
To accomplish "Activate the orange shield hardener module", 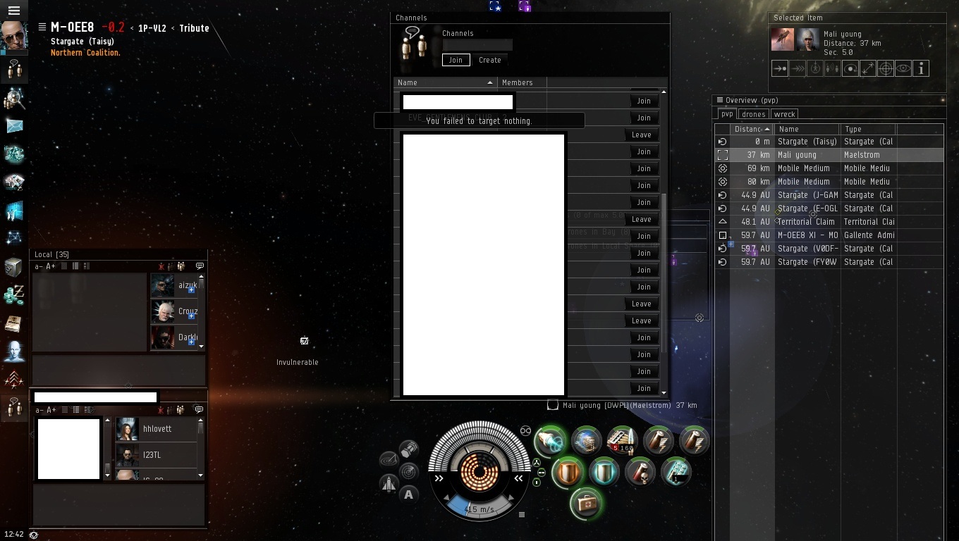I will (568, 472).
